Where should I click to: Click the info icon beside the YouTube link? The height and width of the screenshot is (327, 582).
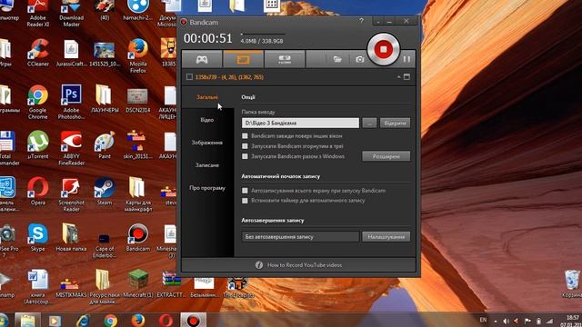(259, 265)
